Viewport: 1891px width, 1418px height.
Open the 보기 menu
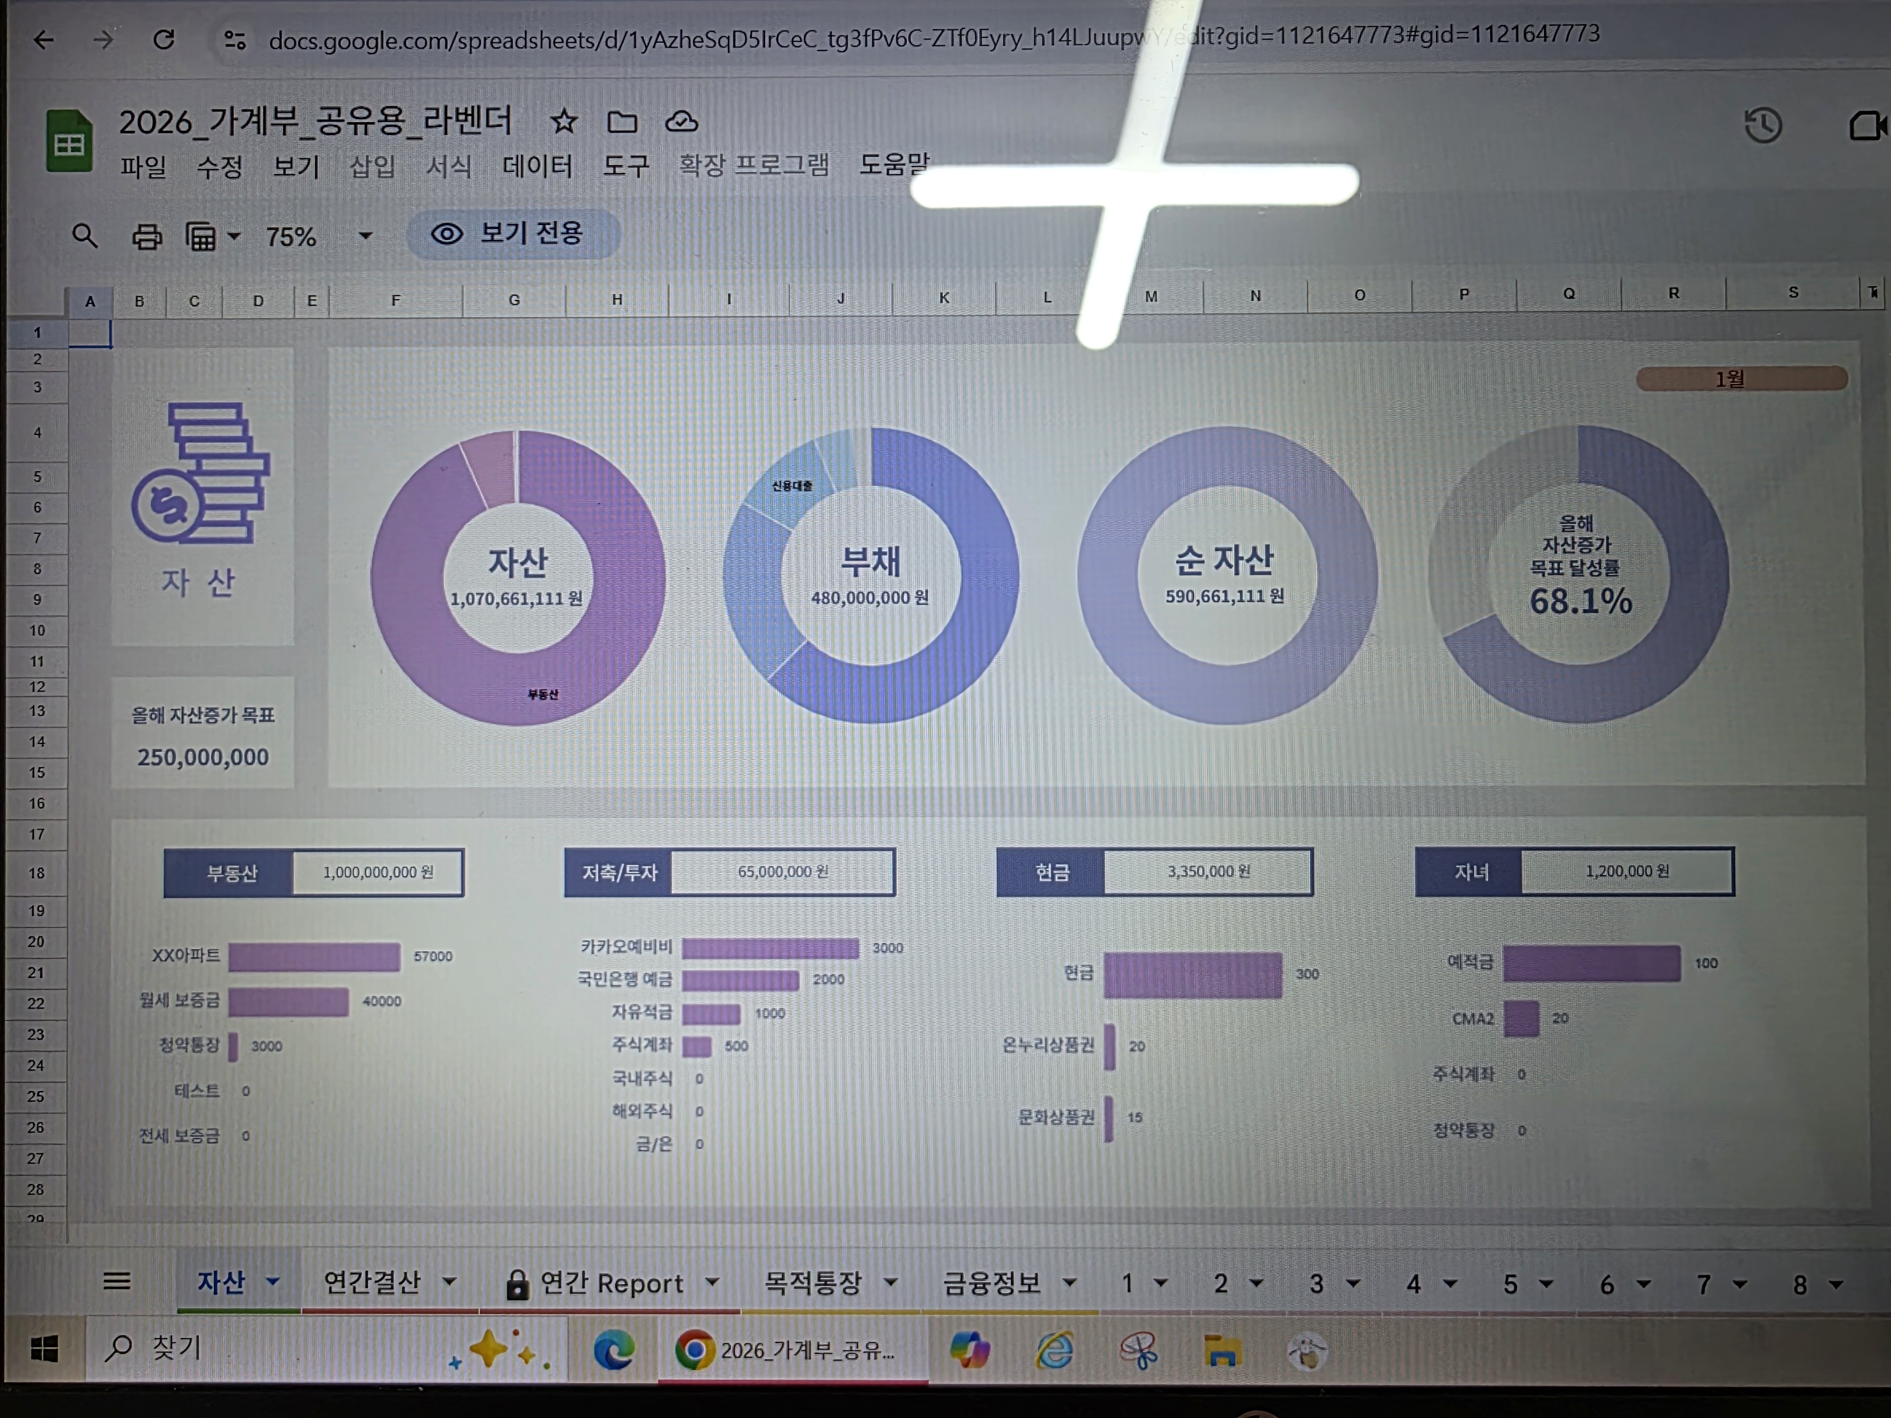tap(296, 166)
